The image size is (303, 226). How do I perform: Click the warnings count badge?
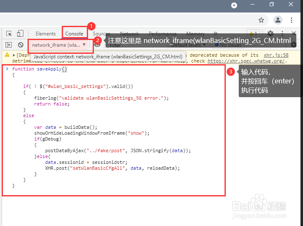coord(253,34)
